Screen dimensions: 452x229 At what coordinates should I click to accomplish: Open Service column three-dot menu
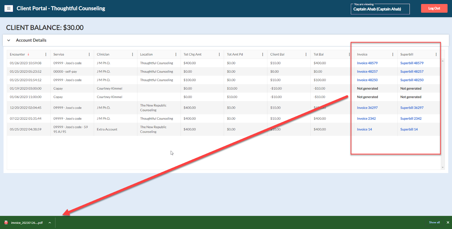tap(89, 54)
